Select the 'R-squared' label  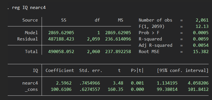(150, 39)
